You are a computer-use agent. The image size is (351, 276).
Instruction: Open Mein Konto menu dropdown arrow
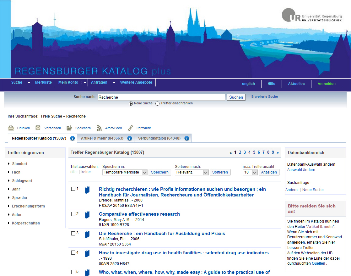coord(84,82)
